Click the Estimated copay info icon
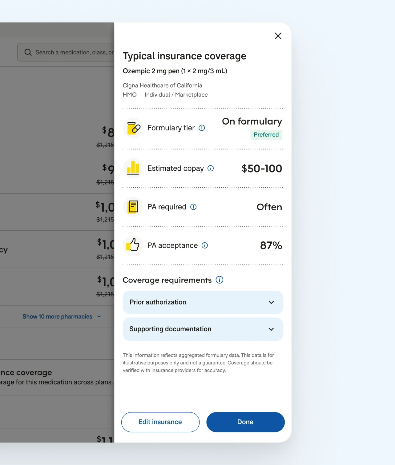The image size is (395, 465). click(x=211, y=168)
